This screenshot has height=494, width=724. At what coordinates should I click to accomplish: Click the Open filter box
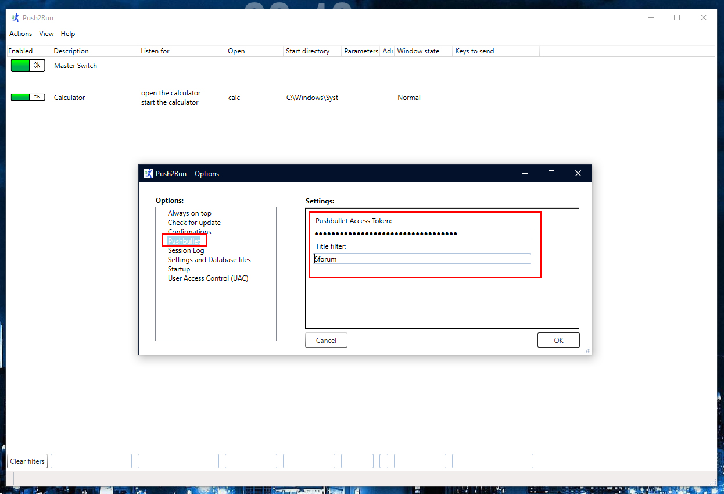pyautogui.click(x=251, y=461)
